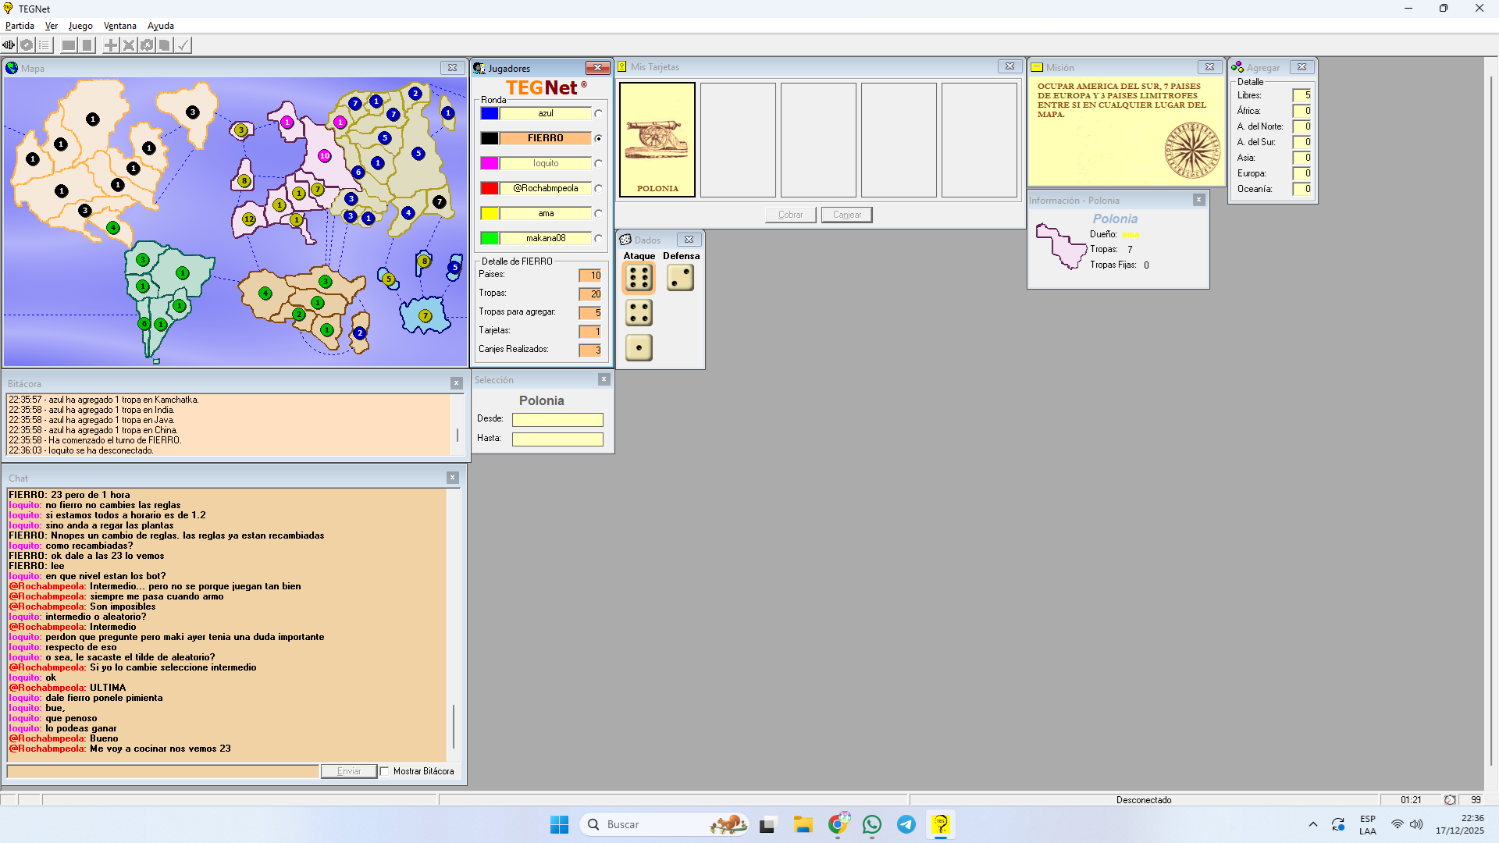The image size is (1499, 843).
Task: Click the crossed swords attack toolbar icon
Action: [x=129, y=45]
